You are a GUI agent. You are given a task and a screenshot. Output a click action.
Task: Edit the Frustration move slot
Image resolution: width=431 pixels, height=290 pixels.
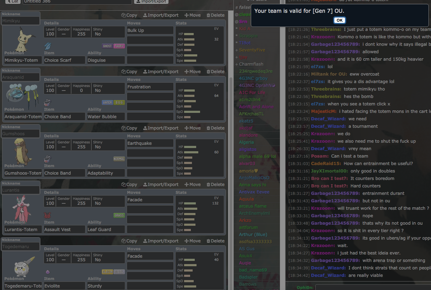pos(150,87)
